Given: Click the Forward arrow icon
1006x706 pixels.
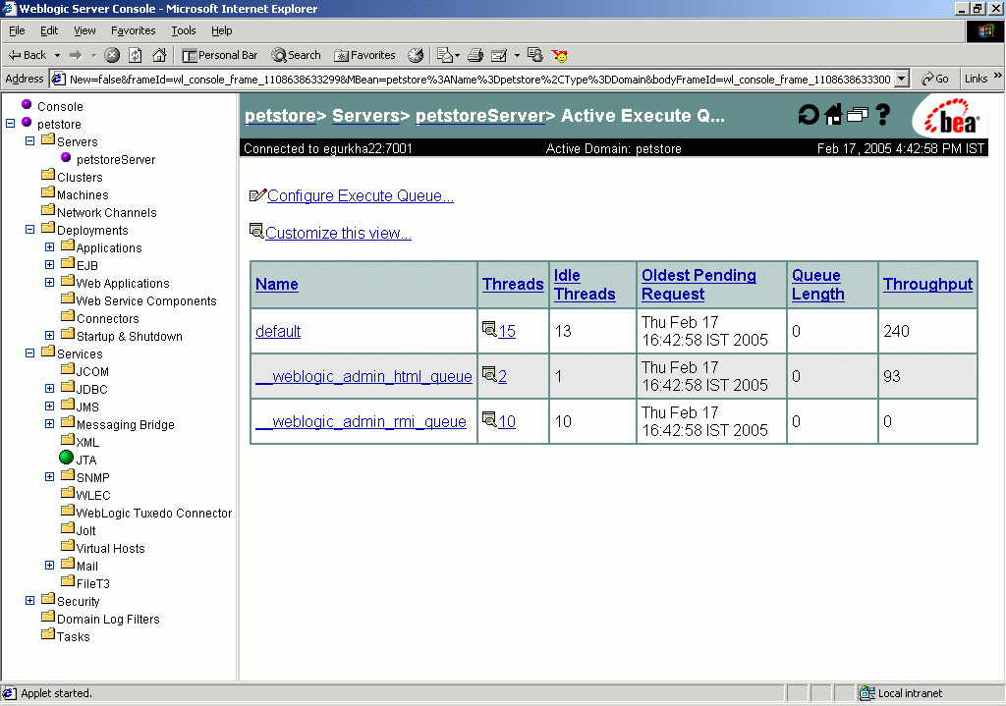Looking at the screenshot, I should (76, 55).
